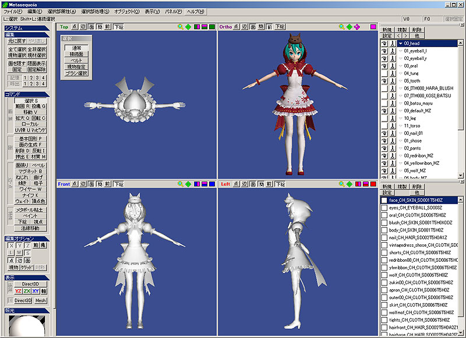This screenshot has height=338, width=466.
Task: Click the split blue-magenta icon in Front view
Action: (196, 184)
